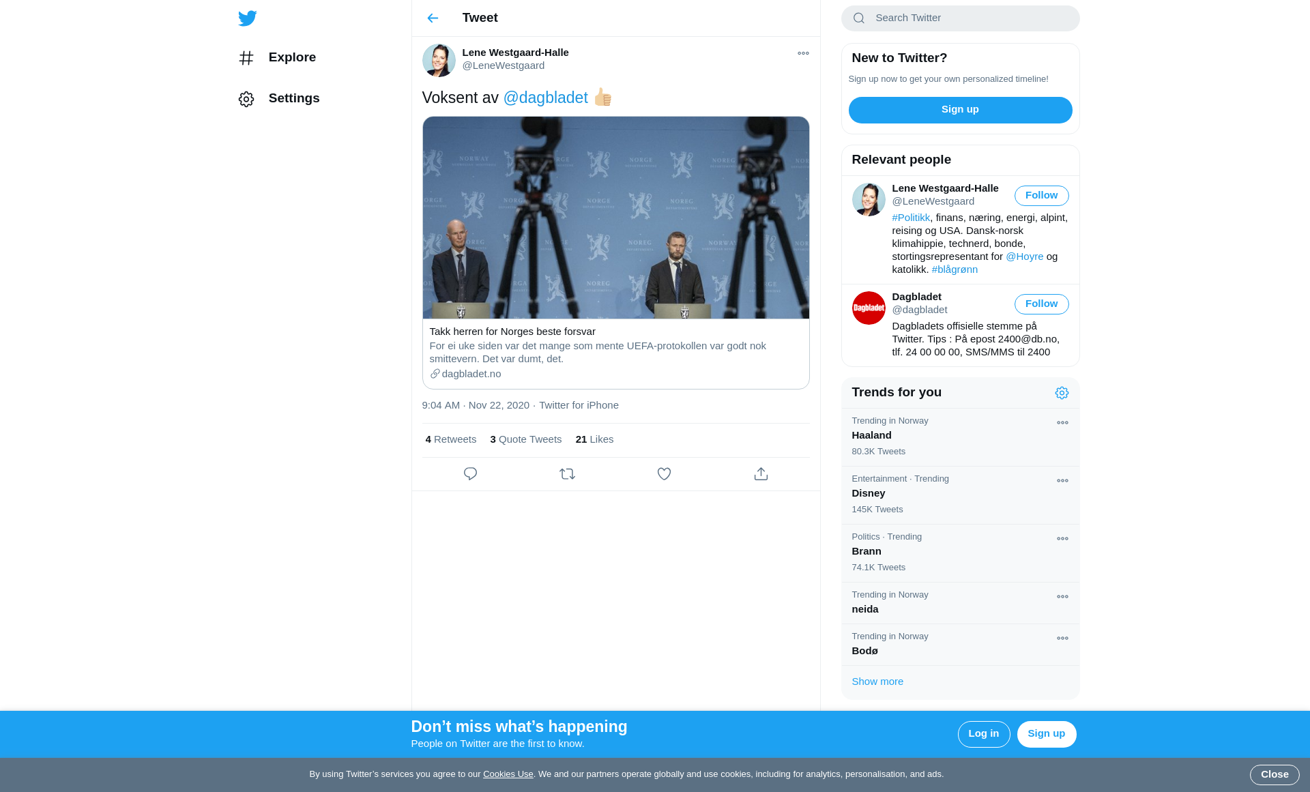The height and width of the screenshot is (792, 1310).
Task: Go back using the arrow icon
Action: pyautogui.click(x=433, y=18)
